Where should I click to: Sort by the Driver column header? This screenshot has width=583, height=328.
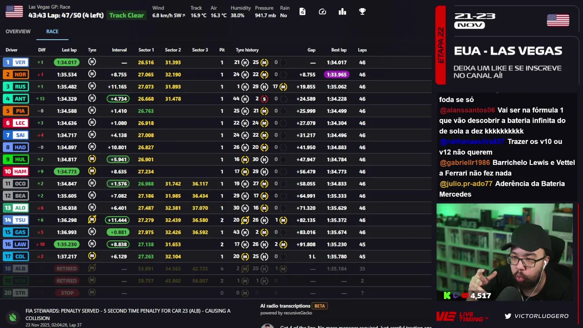pyautogui.click(x=11, y=50)
